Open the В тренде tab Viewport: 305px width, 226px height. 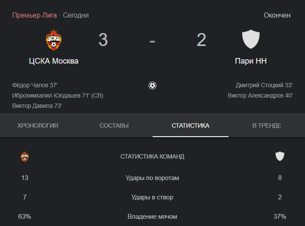(x=267, y=125)
